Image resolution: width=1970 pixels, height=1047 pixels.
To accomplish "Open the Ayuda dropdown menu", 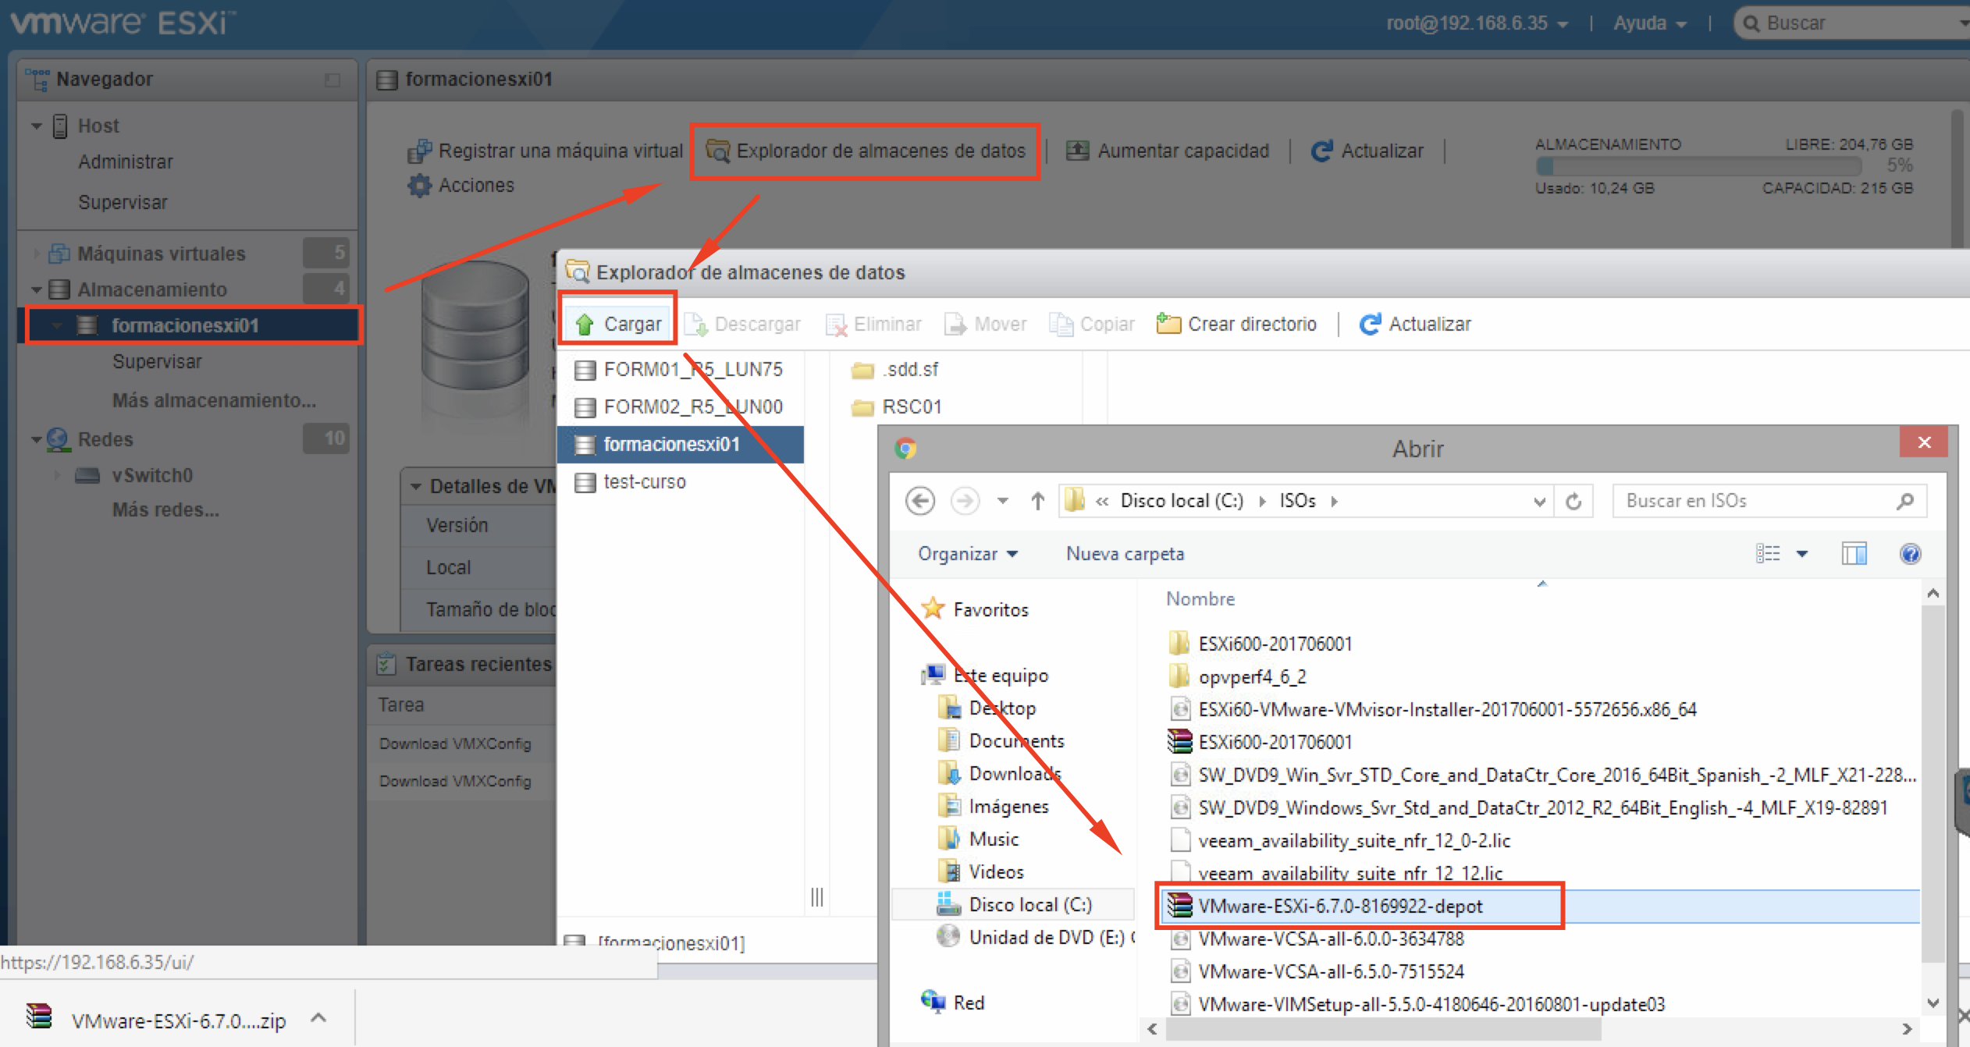I will pyautogui.click(x=1650, y=23).
